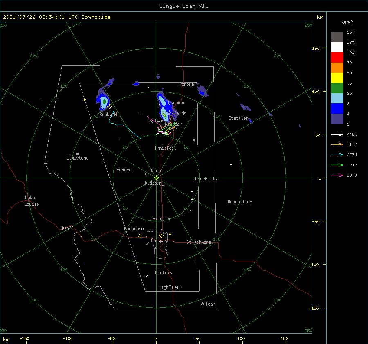Click the Limestone label
368x344 pixels.
coord(77,158)
